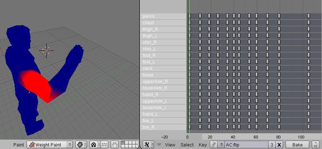
Task: Open the Action Editor window type selector
Action: [148, 145]
